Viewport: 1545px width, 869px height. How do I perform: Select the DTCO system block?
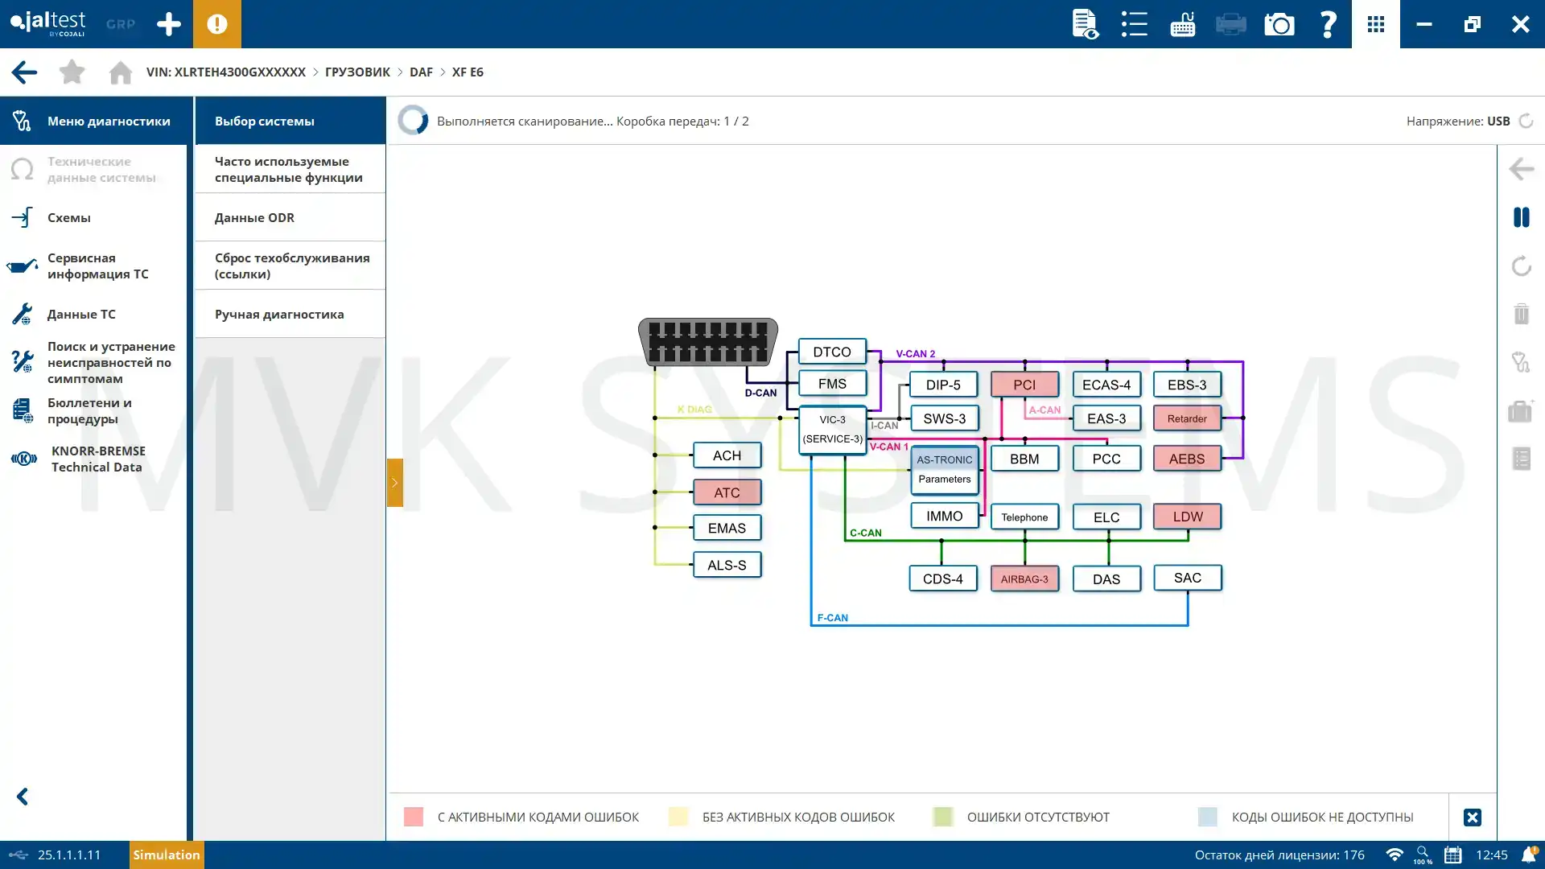[832, 352]
